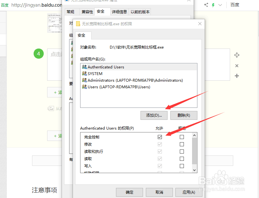This screenshot has width=259, height=198.
Task: Click the X remove icon on the right panel
Action: pos(237,66)
